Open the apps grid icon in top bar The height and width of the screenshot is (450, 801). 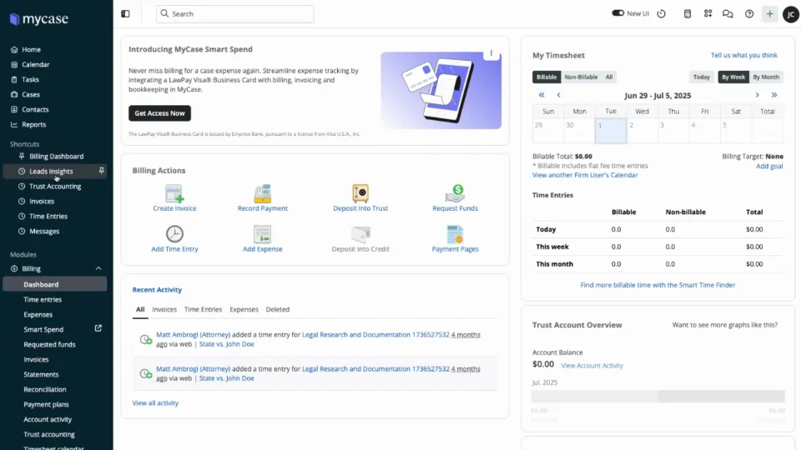pos(708,14)
